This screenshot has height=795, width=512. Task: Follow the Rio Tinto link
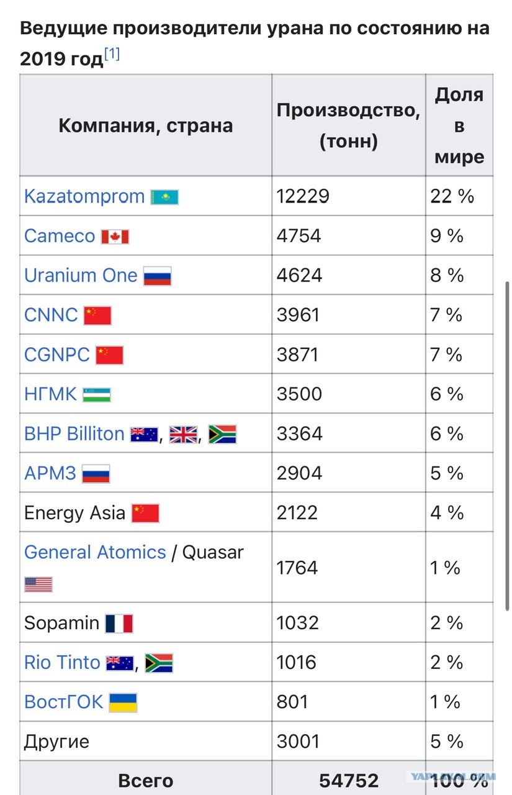(62, 662)
